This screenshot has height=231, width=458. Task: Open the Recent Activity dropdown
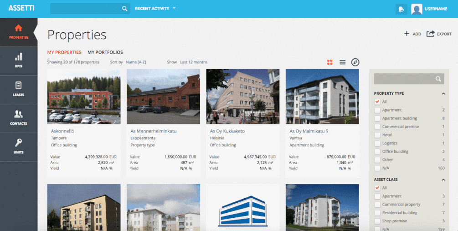pos(155,8)
